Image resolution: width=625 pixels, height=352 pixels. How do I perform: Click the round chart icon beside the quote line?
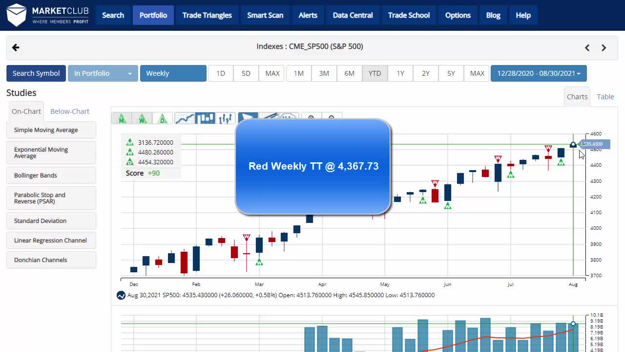click(x=121, y=295)
